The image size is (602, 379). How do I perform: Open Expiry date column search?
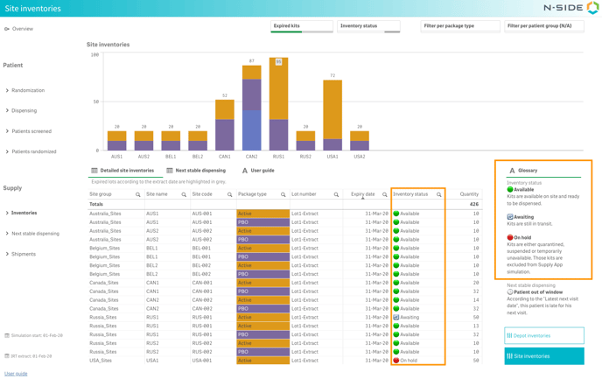(x=384, y=194)
